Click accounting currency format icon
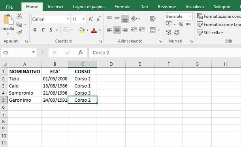The width and height of the screenshot is (241, 147). 169,24
